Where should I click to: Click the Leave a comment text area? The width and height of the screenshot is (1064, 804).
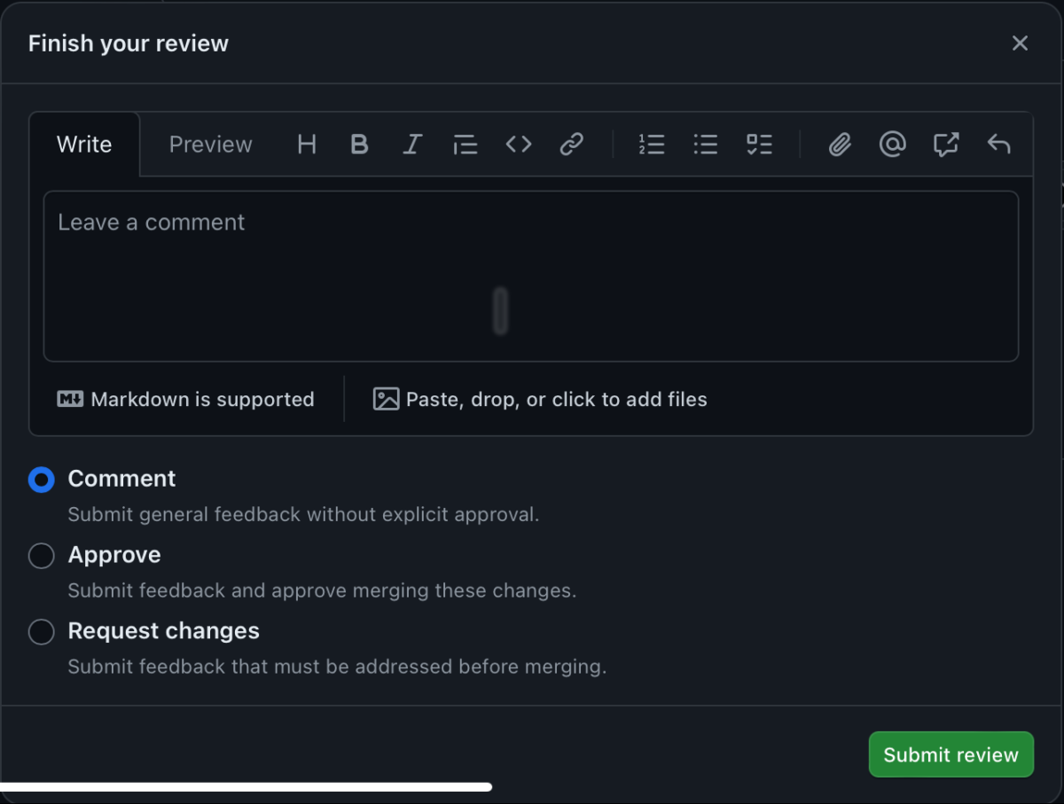coord(531,275)
